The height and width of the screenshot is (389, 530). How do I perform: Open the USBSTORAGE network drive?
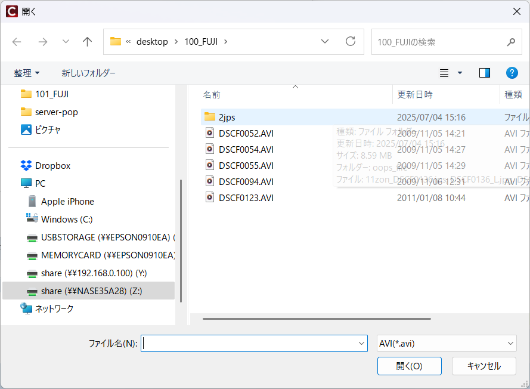107,237
